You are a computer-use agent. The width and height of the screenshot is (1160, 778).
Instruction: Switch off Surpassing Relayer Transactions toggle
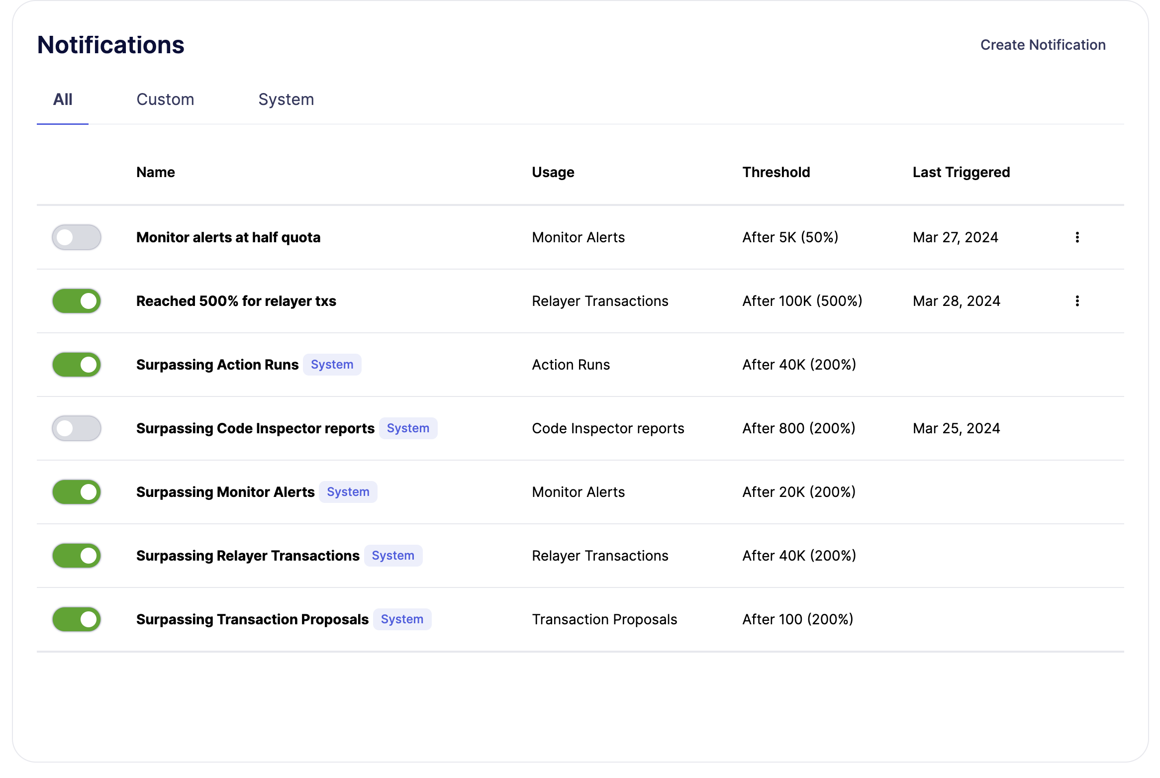[x=77, y=556]
